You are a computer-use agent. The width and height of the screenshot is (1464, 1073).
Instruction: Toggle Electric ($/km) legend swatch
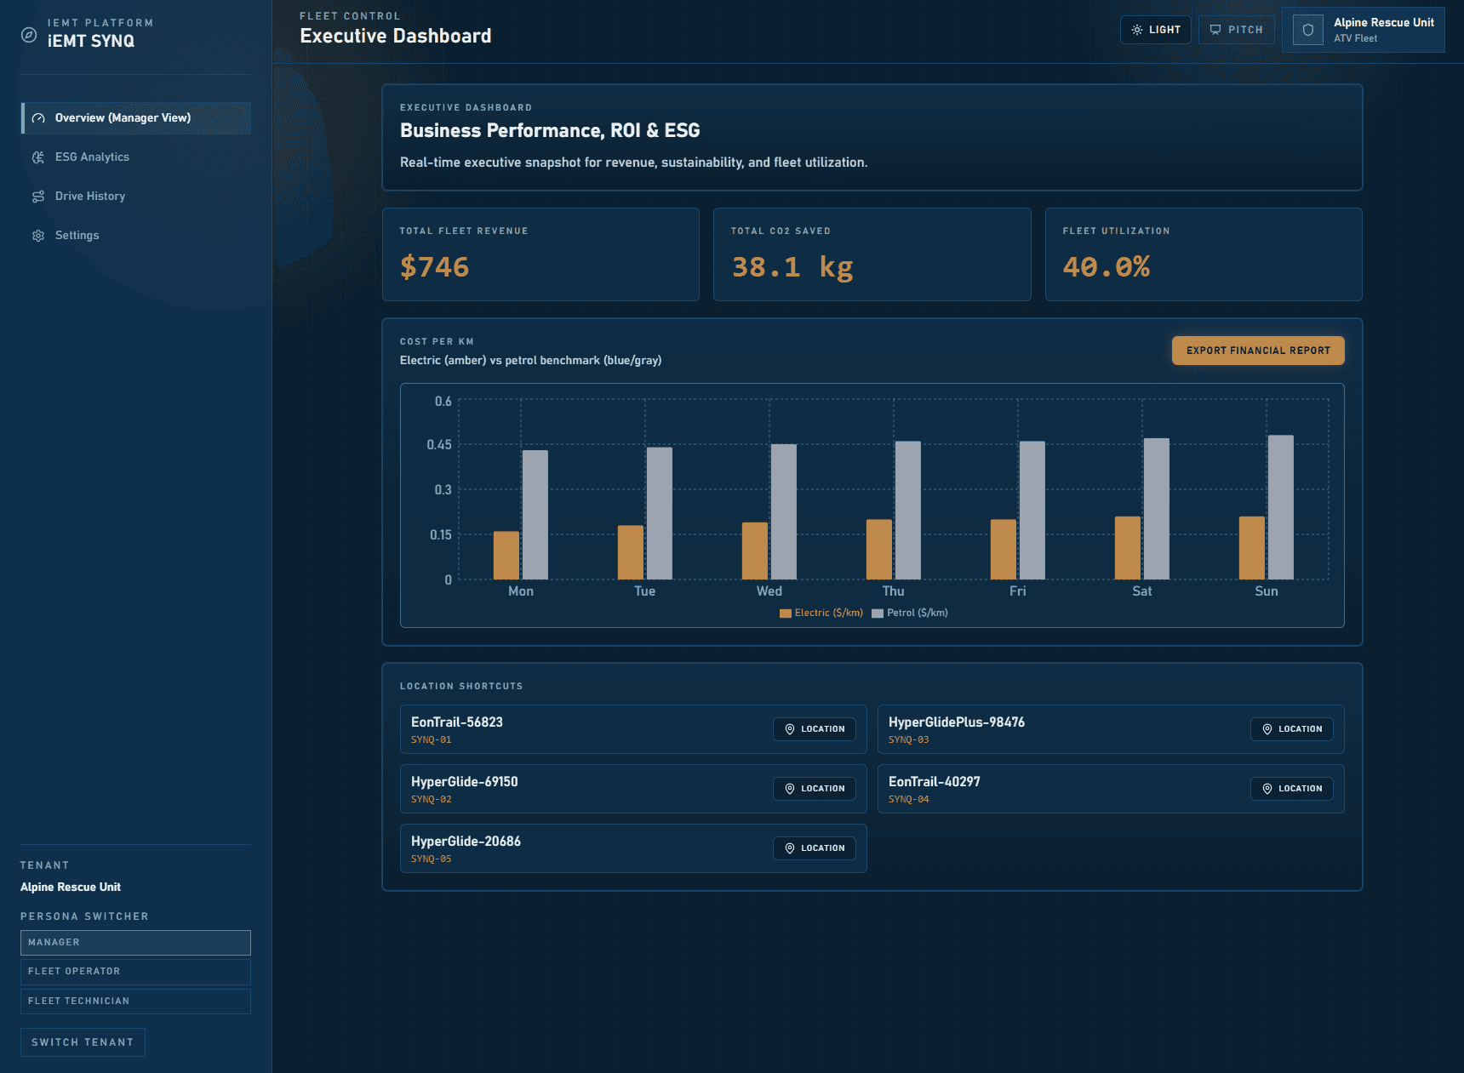coord(786,614)
